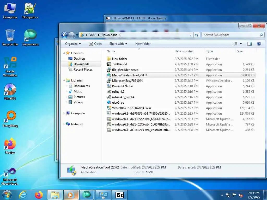Click the Back navigation arrow in Explorer

64,35
